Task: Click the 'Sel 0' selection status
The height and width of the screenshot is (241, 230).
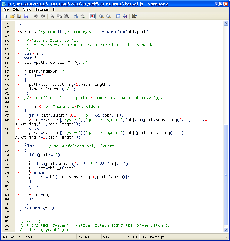Action: pos(30,237)
